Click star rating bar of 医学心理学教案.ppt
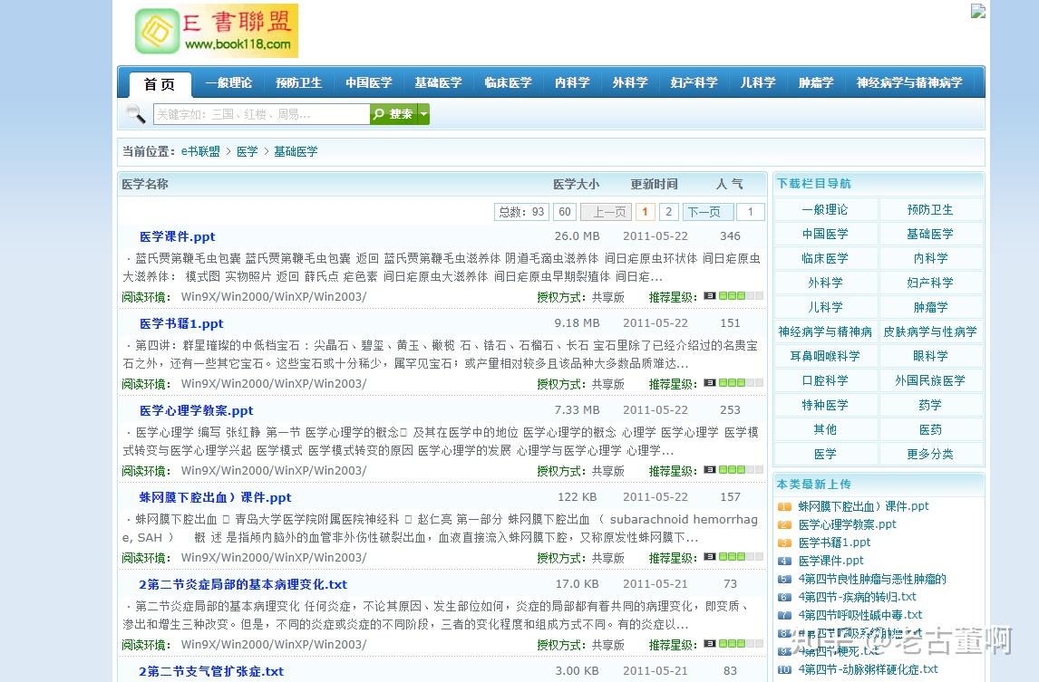 (733, 469)
